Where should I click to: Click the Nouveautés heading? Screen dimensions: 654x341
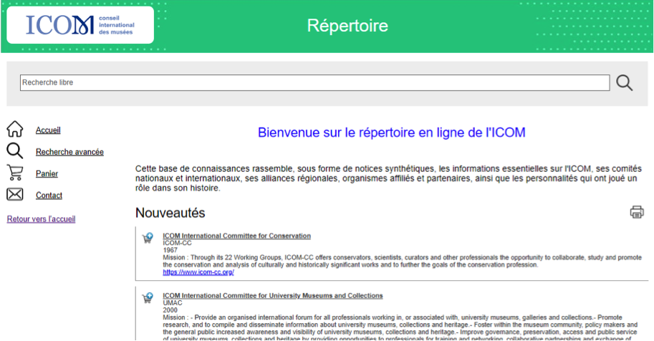coord(170,213)
